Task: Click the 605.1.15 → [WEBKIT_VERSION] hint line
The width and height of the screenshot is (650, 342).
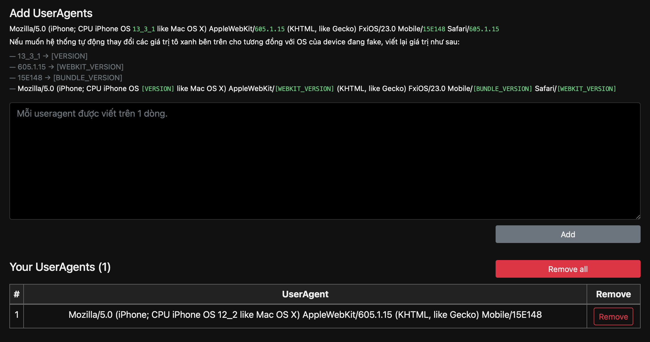Action: point(67,67)
